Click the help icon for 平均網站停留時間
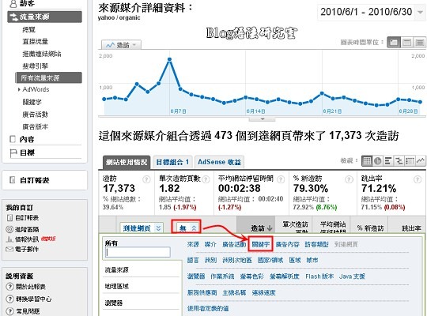This screenshot has width=427, height=316. 281,179
